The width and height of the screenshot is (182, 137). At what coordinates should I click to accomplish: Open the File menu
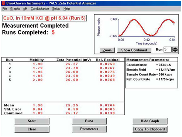(x=5, y=9)
